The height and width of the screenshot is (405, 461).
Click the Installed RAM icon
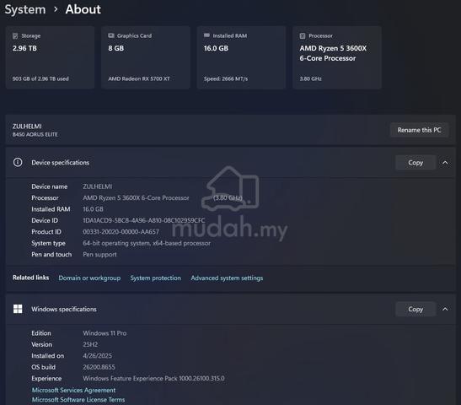click(x=206, y=35)
